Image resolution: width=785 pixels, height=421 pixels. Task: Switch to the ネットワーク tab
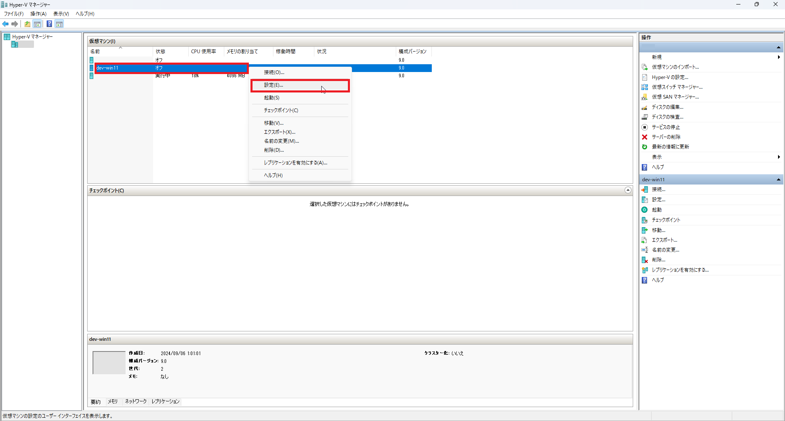click(135, 402)
